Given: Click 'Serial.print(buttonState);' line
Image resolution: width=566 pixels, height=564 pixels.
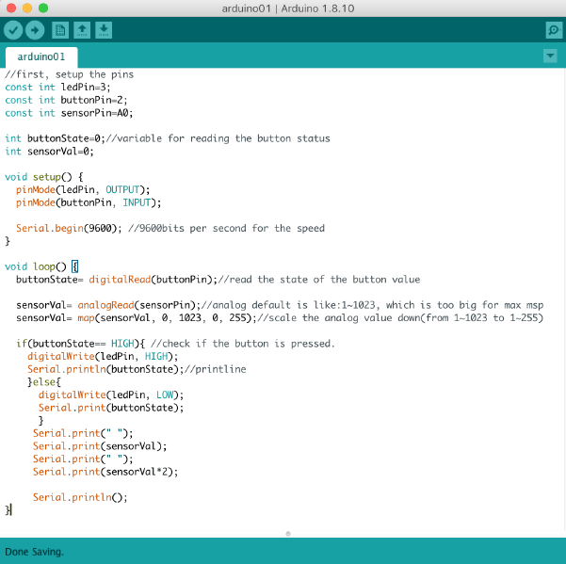Looking at the screenshot, I should 111,408.
